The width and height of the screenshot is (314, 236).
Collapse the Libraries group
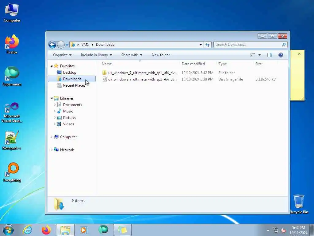(x=52, y=98)
